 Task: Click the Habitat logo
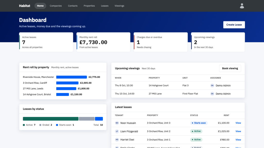pyautogui.click(x=24, y=6)
